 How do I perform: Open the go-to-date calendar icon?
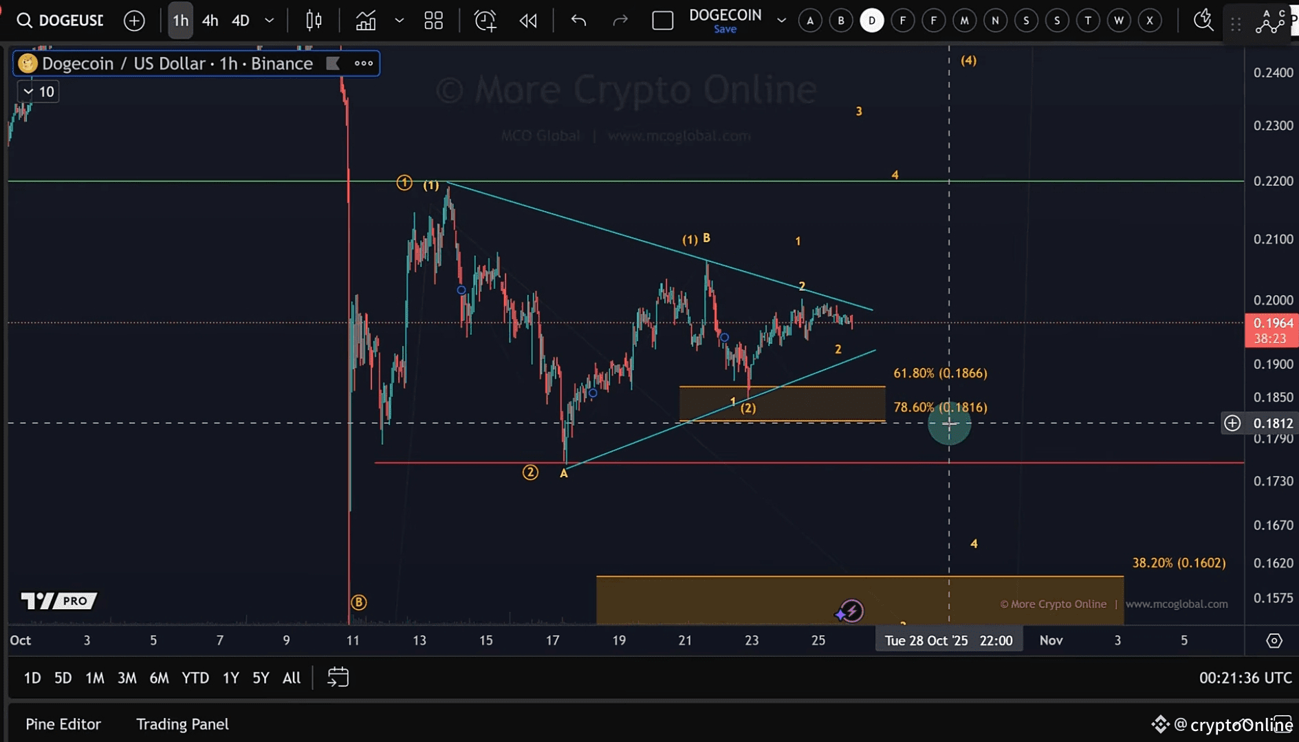338,677
